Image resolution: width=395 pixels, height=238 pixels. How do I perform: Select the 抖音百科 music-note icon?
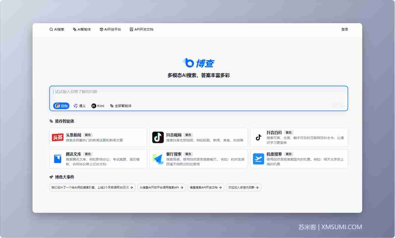coord(258,137)
